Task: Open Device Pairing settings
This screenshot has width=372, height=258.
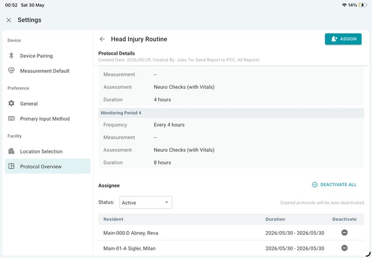Action: (x=48, y=56)
